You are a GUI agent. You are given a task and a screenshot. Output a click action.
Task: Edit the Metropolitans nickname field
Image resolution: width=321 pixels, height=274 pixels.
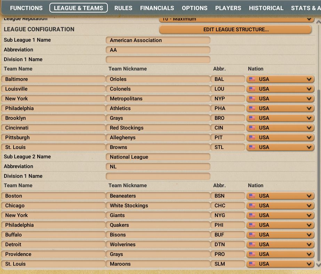pos(158,99)
